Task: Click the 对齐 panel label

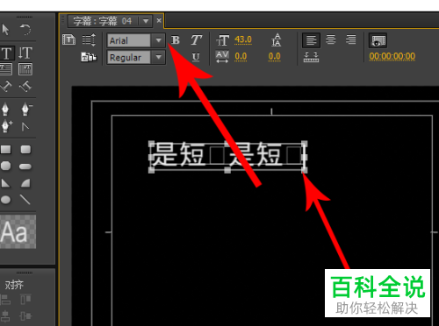Action: (x=14, y=285)
